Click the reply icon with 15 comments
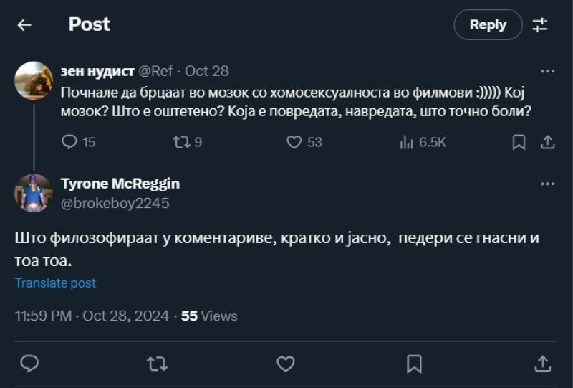Viewport: 573px width, 388px height. tap(69, 142)
